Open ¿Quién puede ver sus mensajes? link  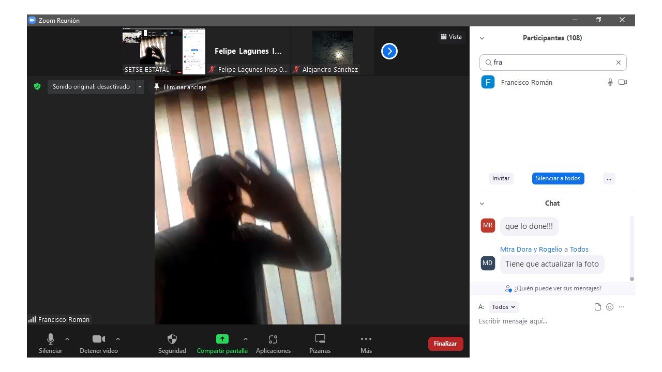tap(553, 288)
